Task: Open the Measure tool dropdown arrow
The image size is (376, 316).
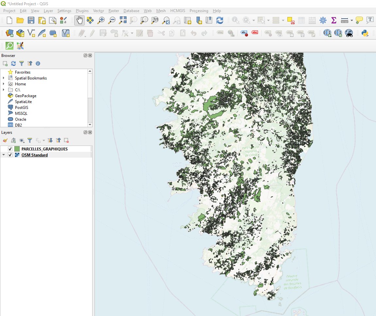Action: 352,20
